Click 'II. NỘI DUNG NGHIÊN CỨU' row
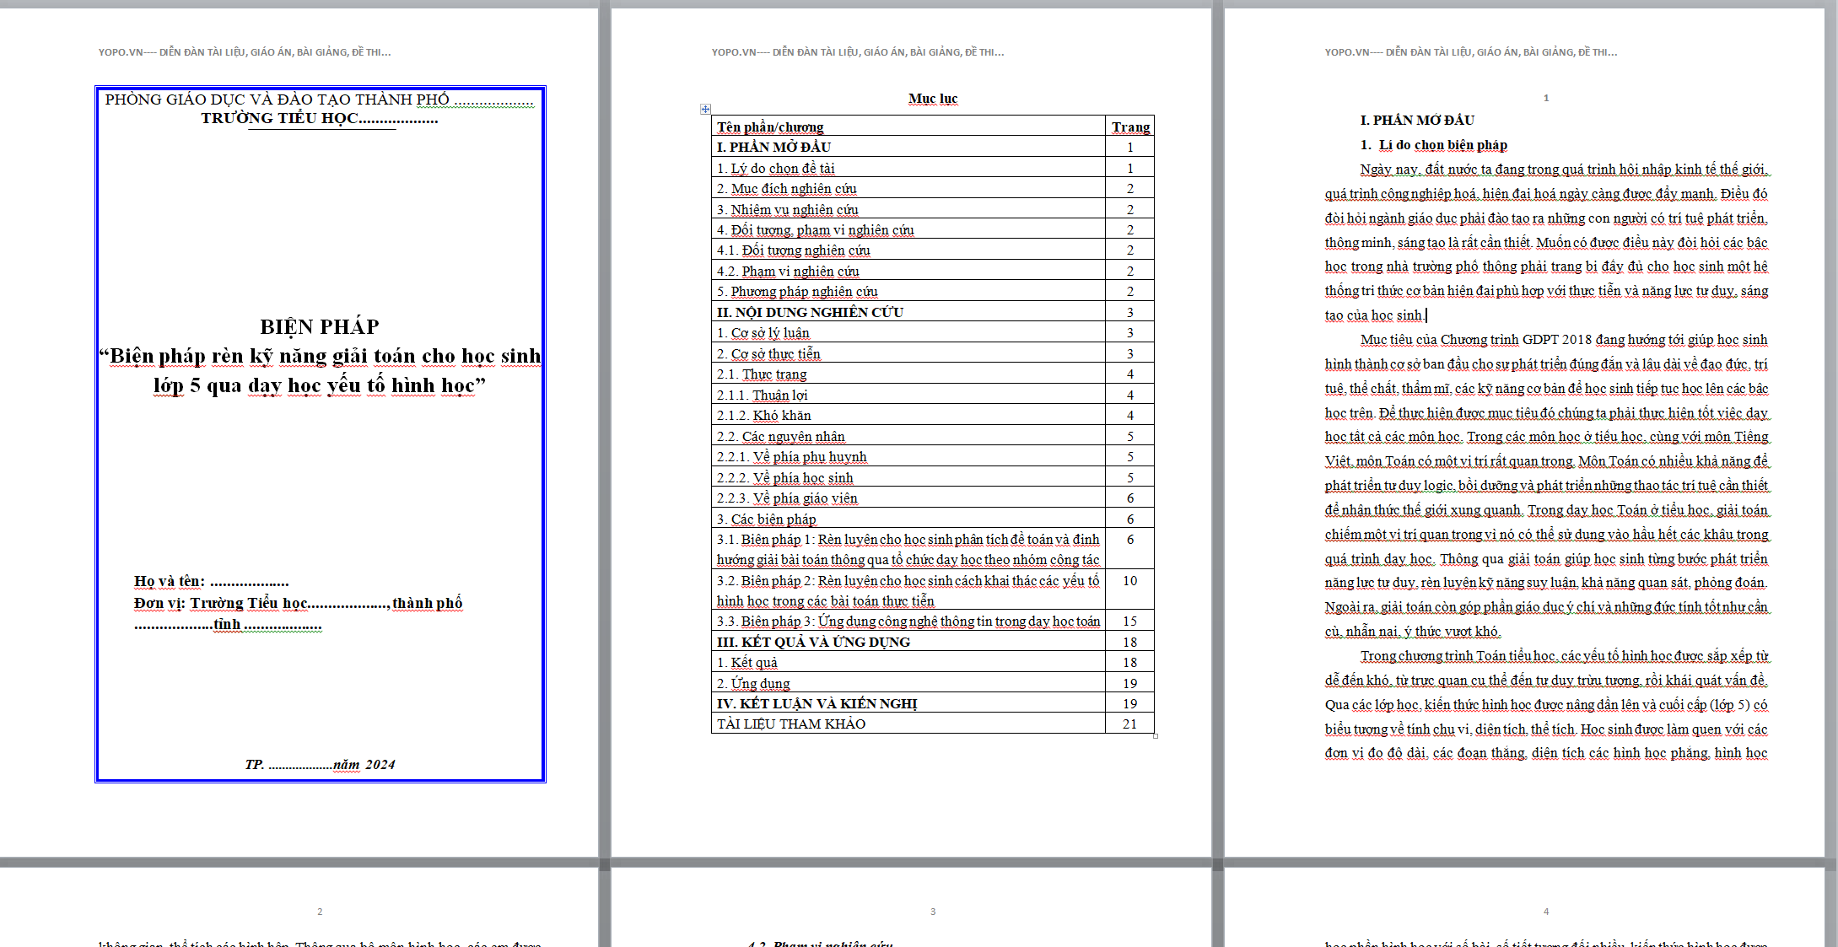Screen dimensions: 1838x947 (933, 312)
